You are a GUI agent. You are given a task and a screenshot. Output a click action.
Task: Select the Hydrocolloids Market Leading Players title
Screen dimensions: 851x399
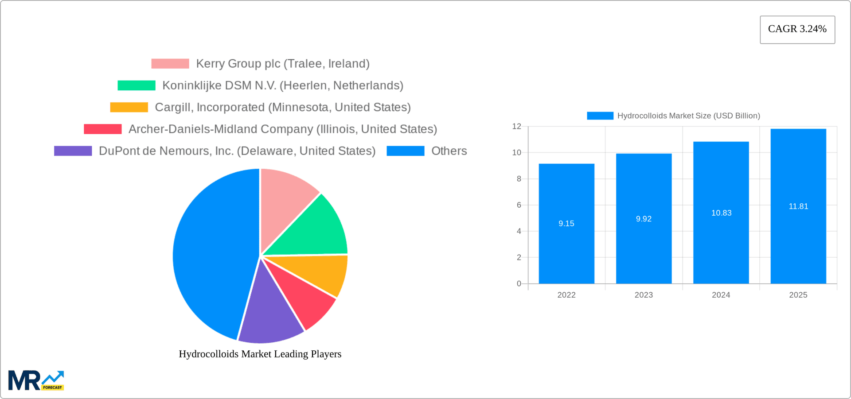tap(260, 354)
